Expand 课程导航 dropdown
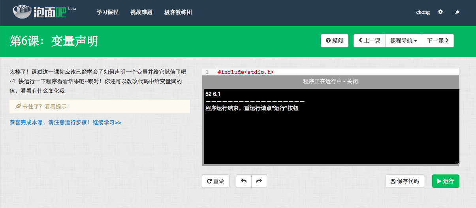The height and width of the screenshot is (208, 476). 404,41
